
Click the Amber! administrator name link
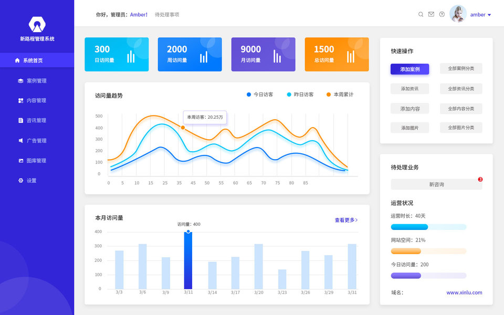tap(139, 15)
